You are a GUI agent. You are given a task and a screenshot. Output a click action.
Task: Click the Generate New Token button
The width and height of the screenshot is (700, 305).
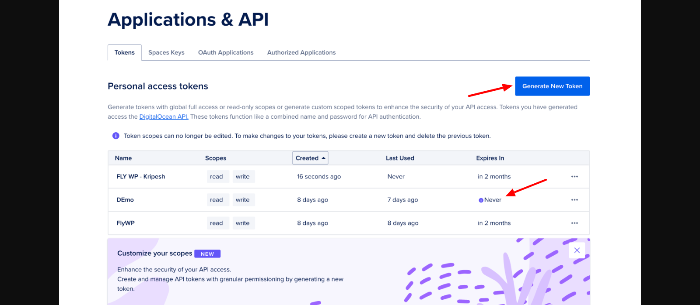coord(552,86)
